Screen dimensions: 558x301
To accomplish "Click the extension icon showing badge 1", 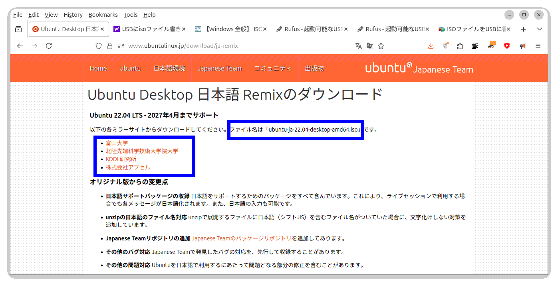I will [x=492, y=45].
